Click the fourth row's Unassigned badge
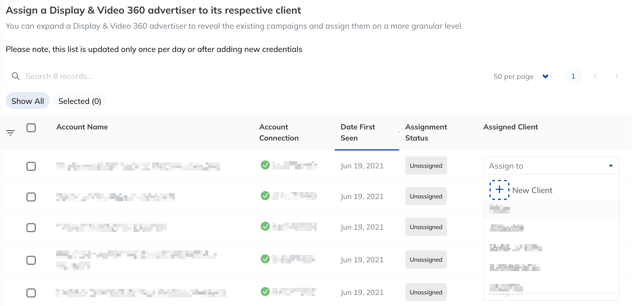The image size is (637, 306). [426, 259]
